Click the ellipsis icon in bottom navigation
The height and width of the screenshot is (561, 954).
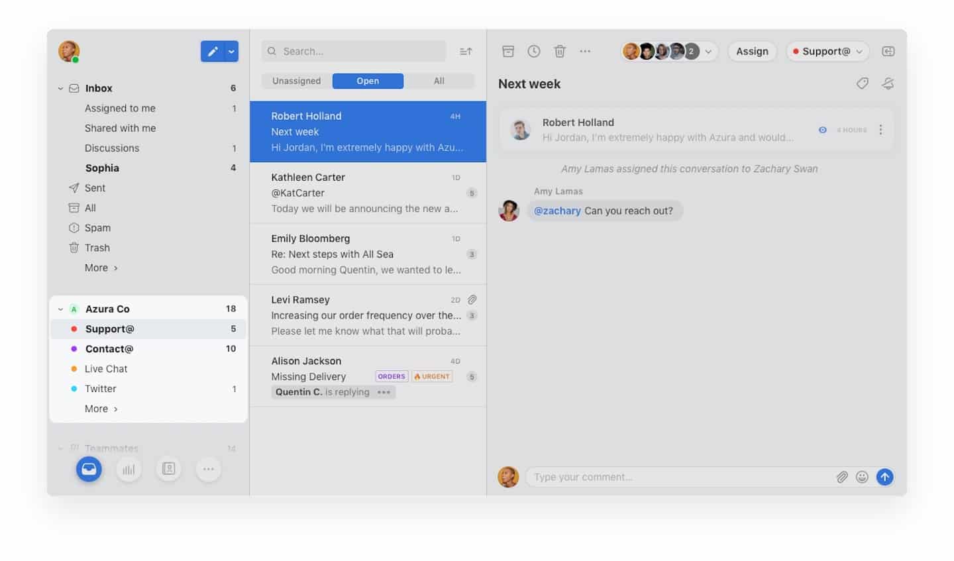click(x=208, y=469)
